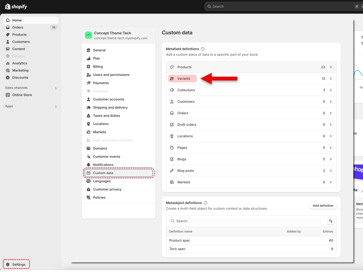This screenshot has width=363, height=273.
Task: Click the Add definition button
Action: coord(323,206)
